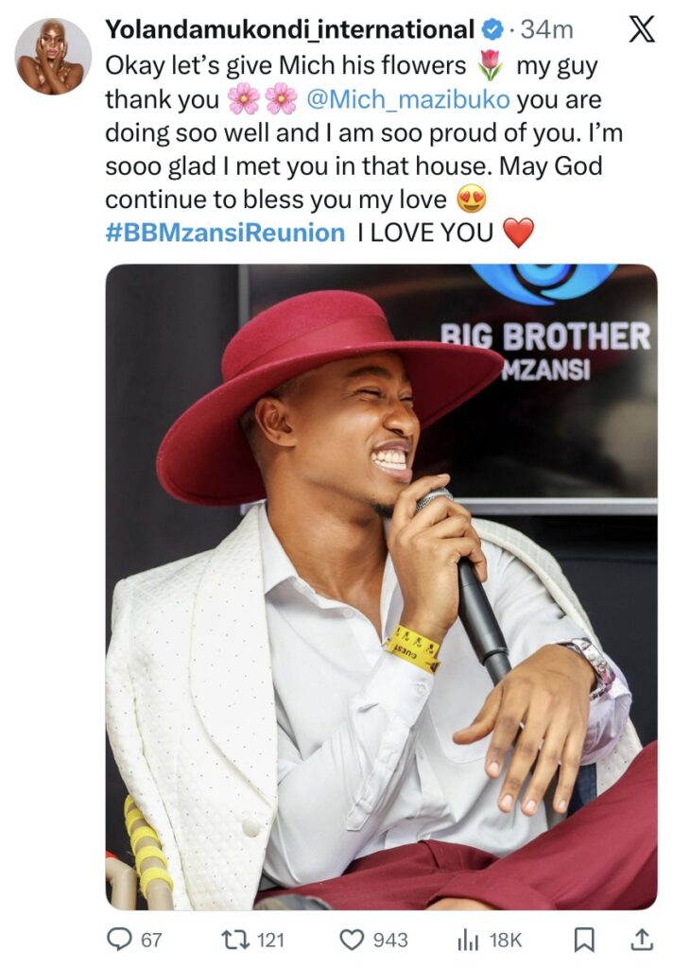
Task: Open Yolandamukondi_international profile name
Action: [288, 30]
